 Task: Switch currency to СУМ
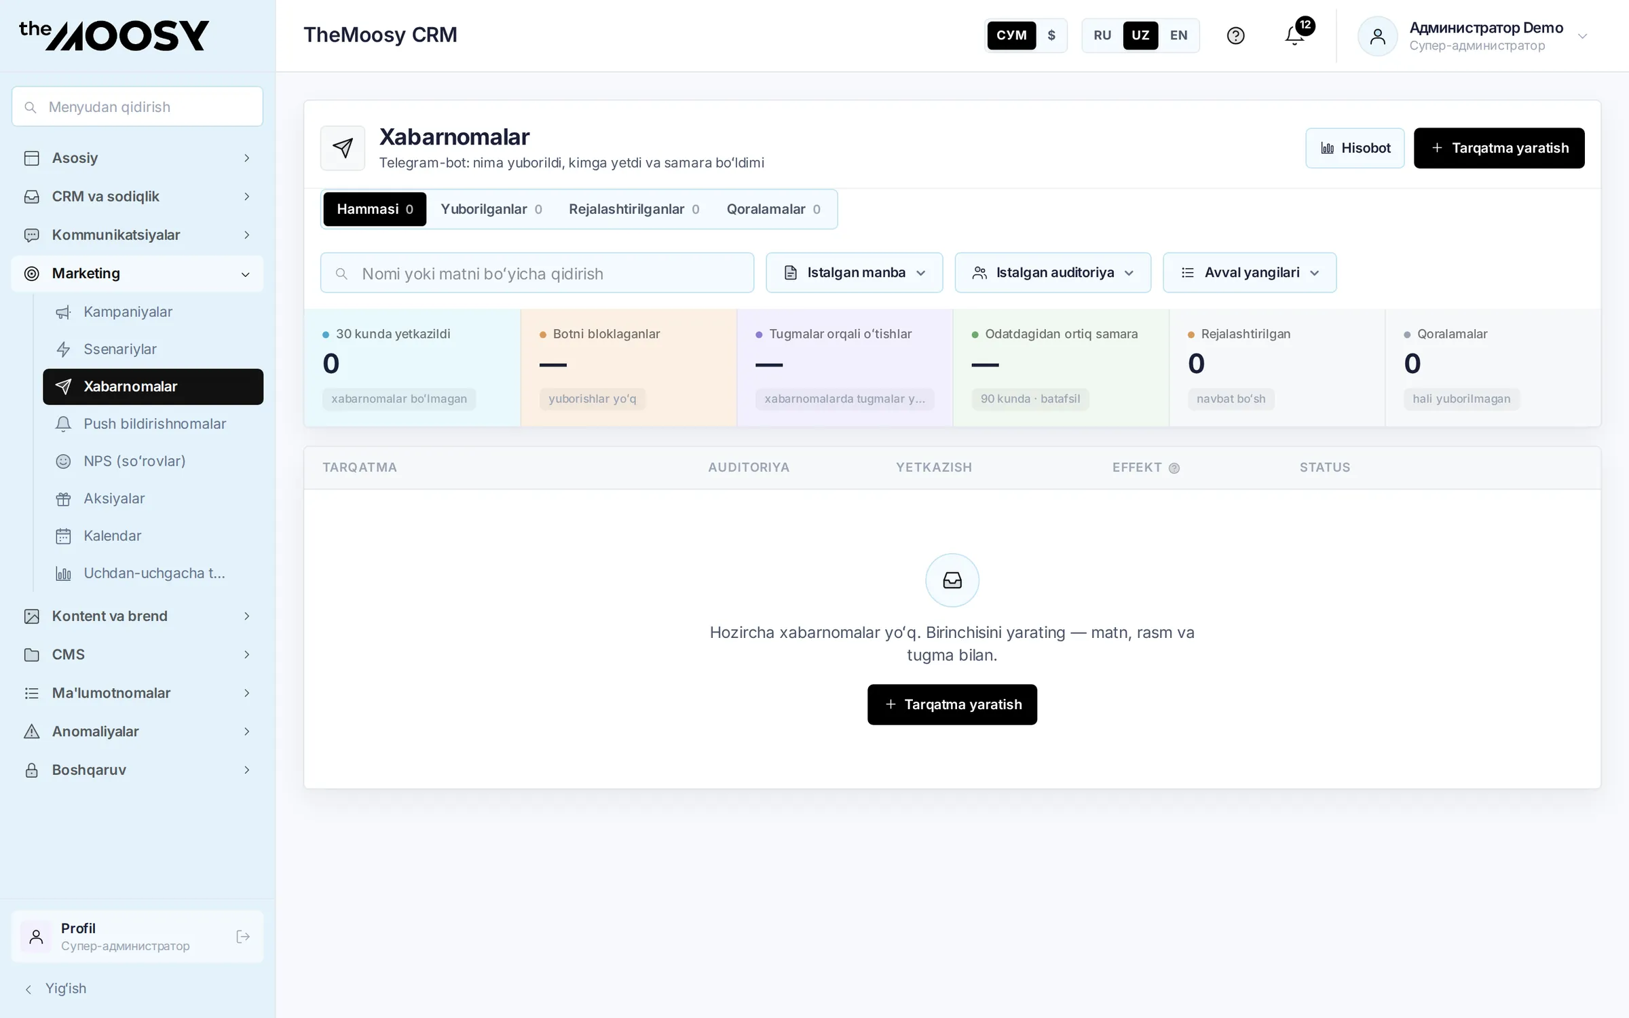tap(1011, 35)
